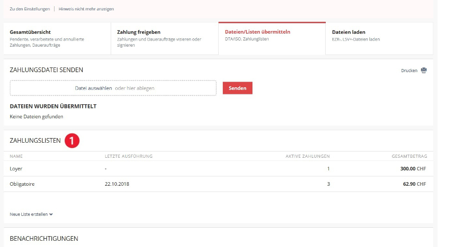Expand the Neue Liste erstellen chevron
This screenshot has width=452, height=247.
tap(51, 214)
